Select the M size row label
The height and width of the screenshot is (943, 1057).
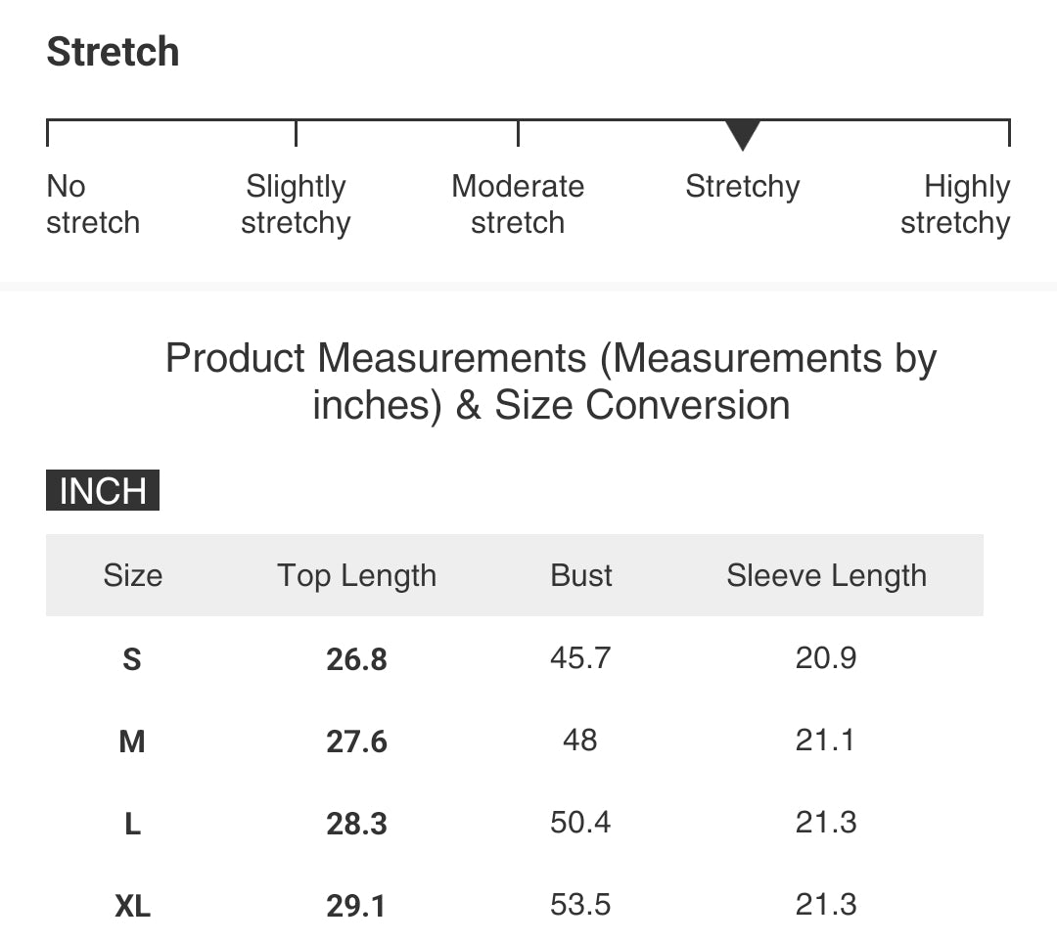click(132, 741)
